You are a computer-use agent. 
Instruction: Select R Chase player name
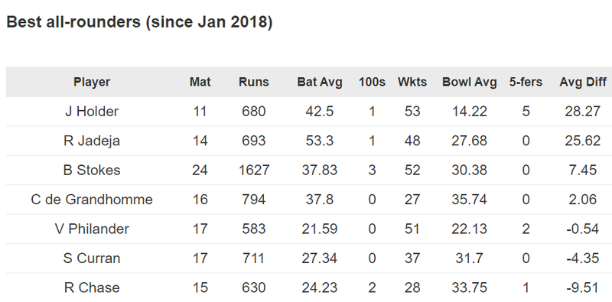(x=92, y=288)
